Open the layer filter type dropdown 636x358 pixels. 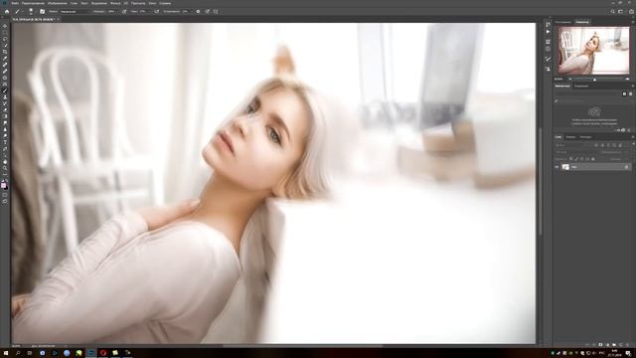(x=572, y=145)
